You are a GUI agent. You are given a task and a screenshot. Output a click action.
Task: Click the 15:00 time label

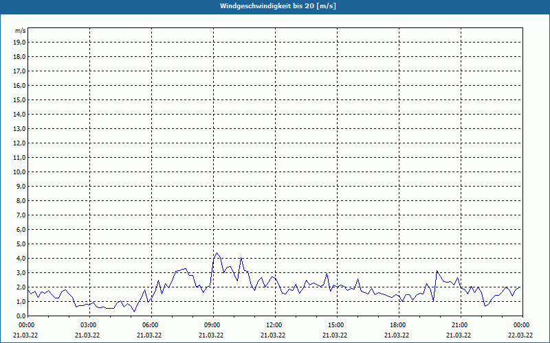click(x=337, y=325)
